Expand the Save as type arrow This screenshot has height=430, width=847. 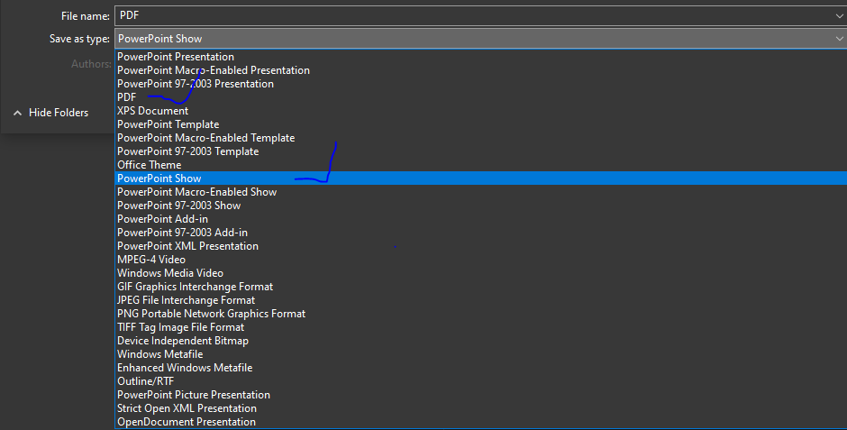pos(839,39)
